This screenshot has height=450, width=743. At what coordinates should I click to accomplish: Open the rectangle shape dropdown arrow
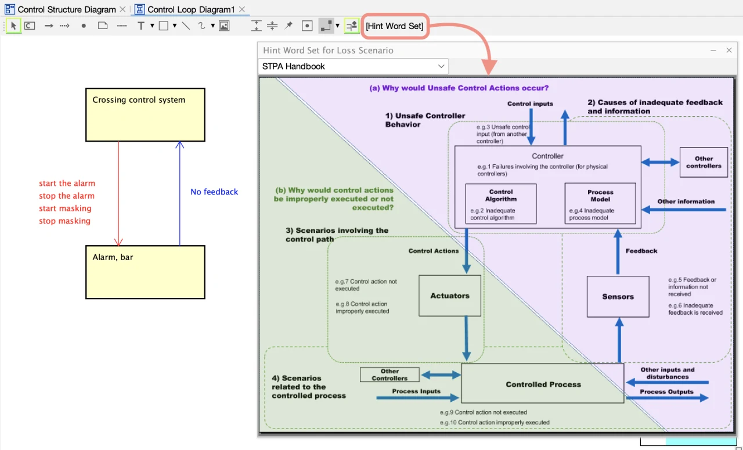(x=174, y=26)
